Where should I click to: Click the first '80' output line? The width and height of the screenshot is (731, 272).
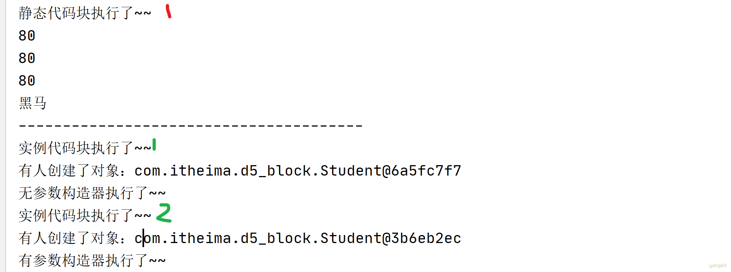point(27,36)
